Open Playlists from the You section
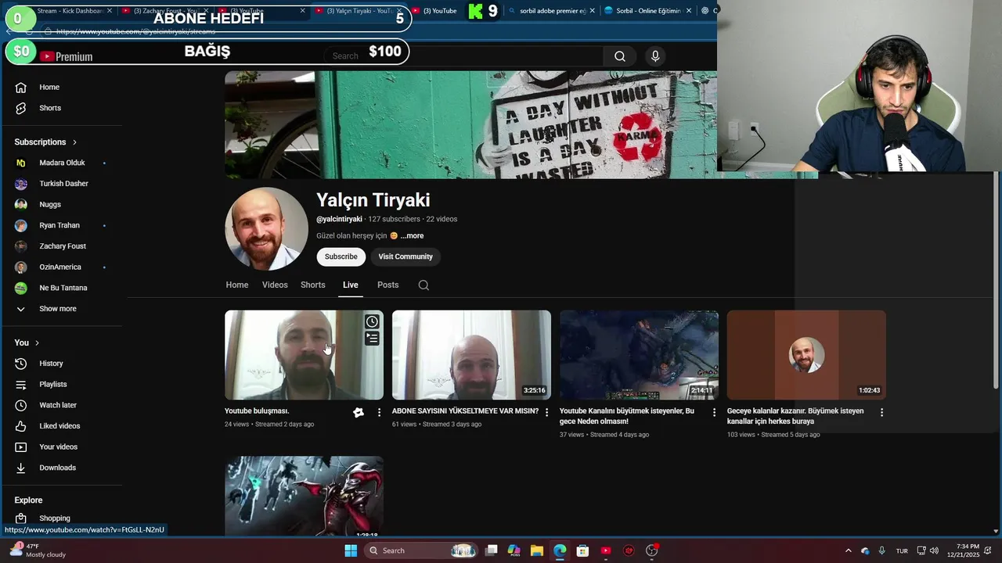This screenshot has width=1002, height=563. [x=53, y=384]
